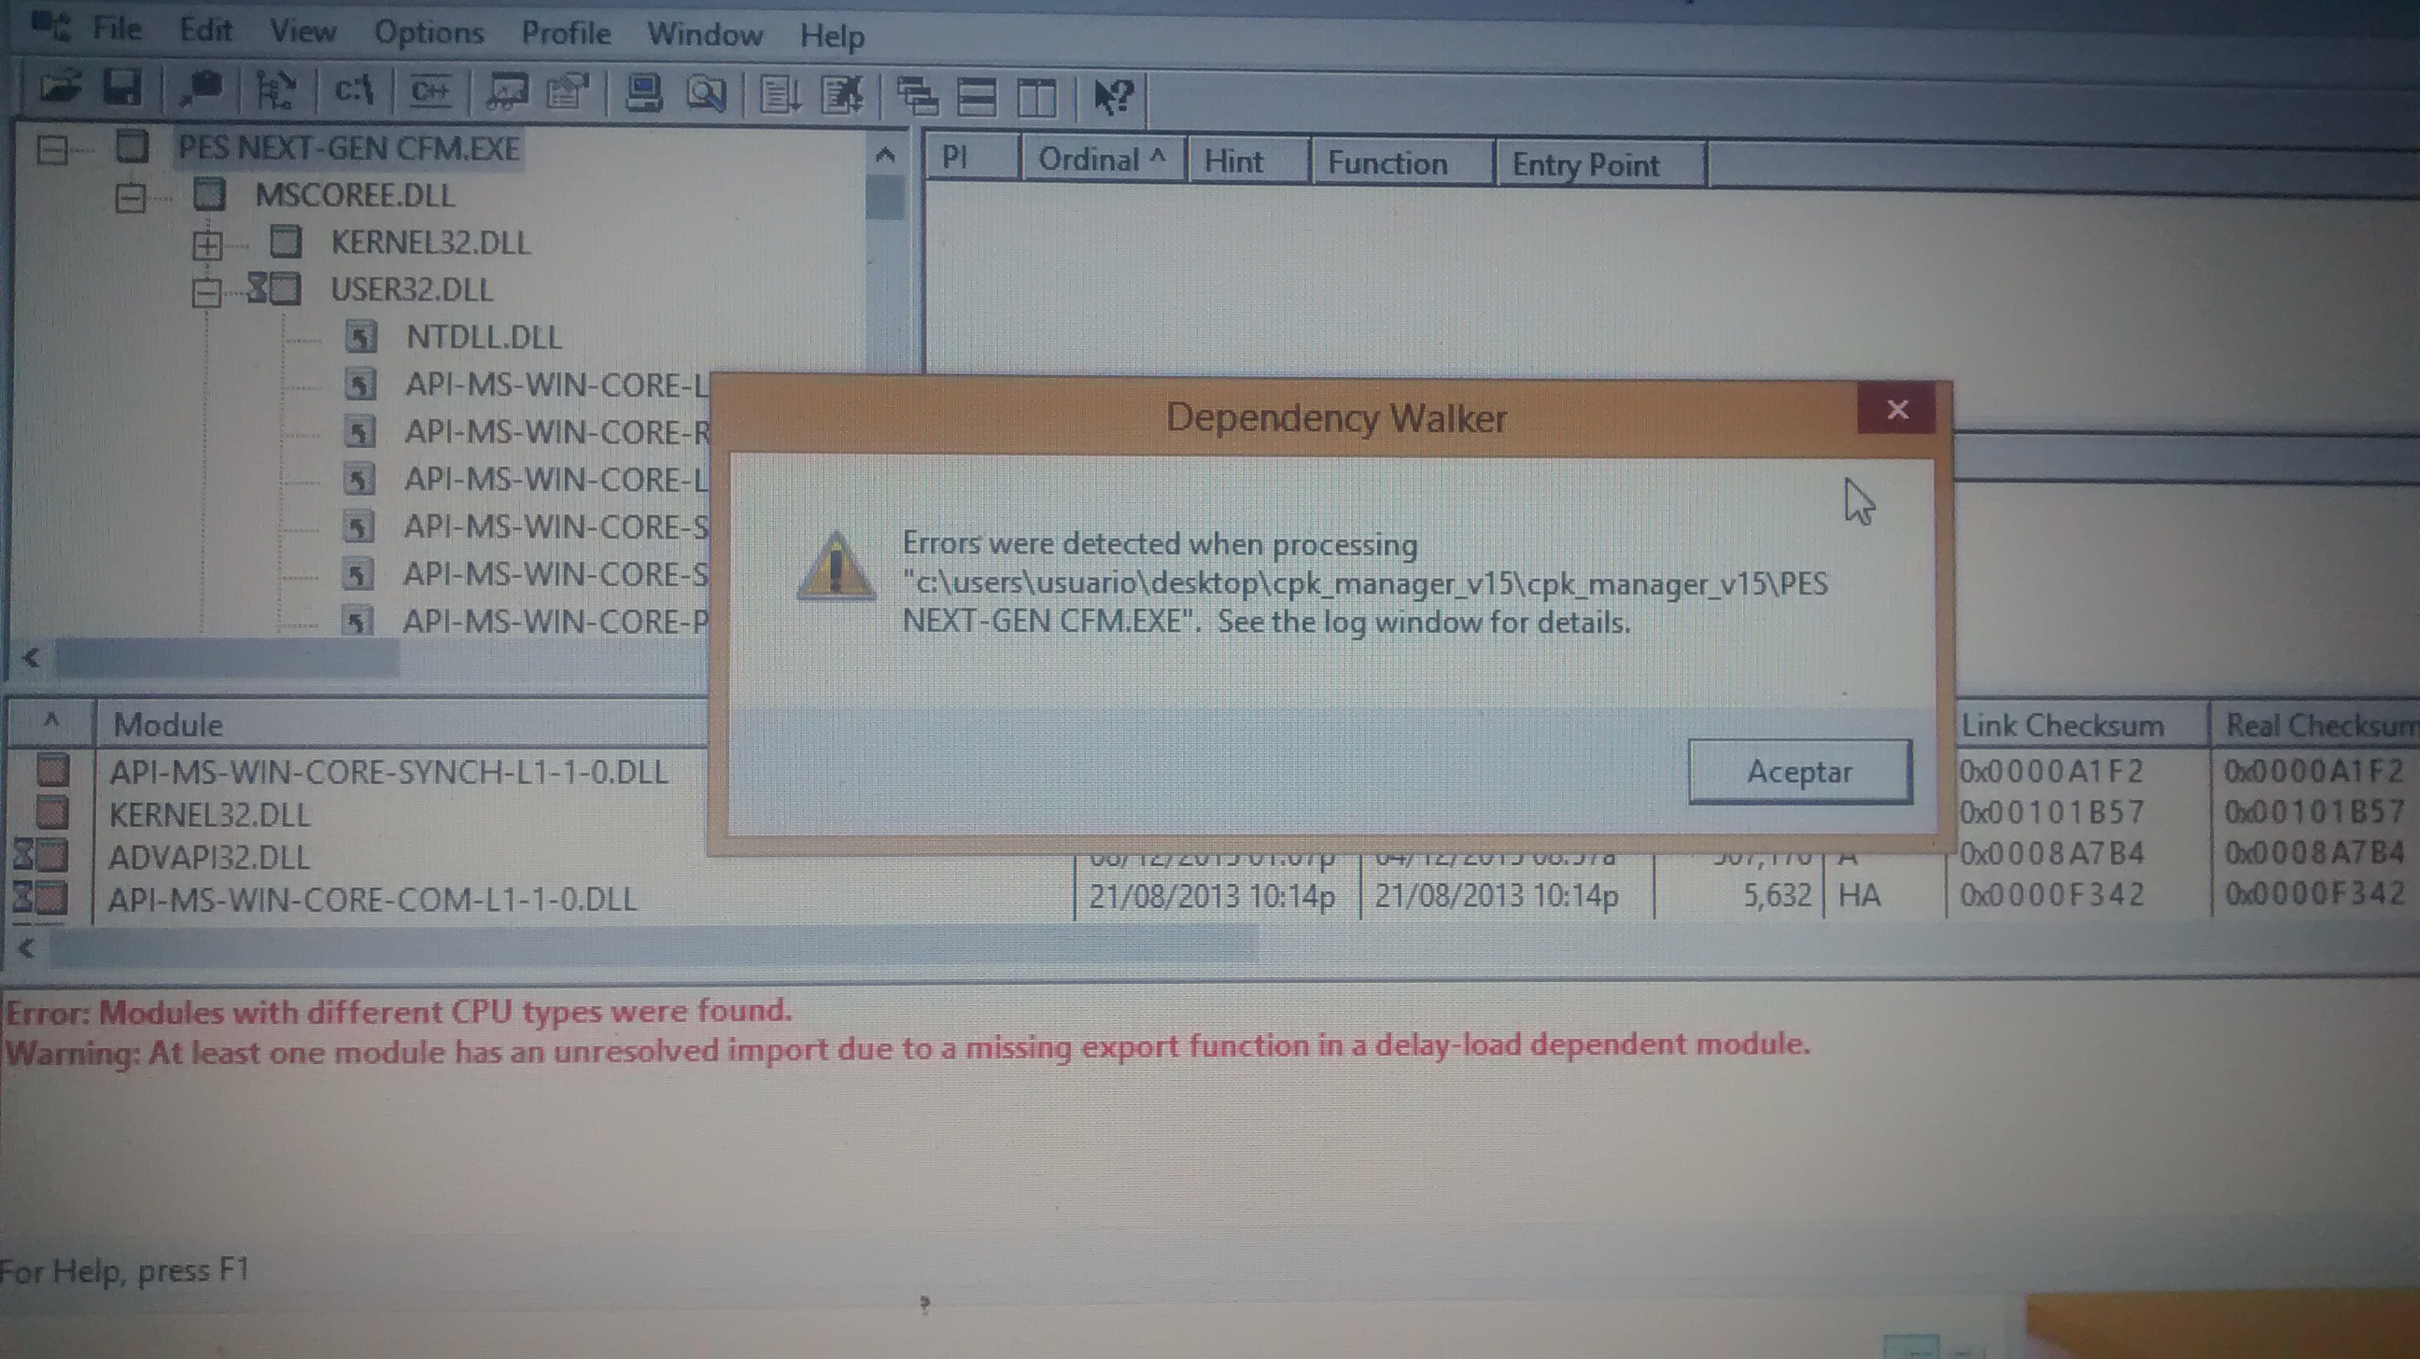
Task: Sort by the Entry Point column header
Action: (1600, 165)
